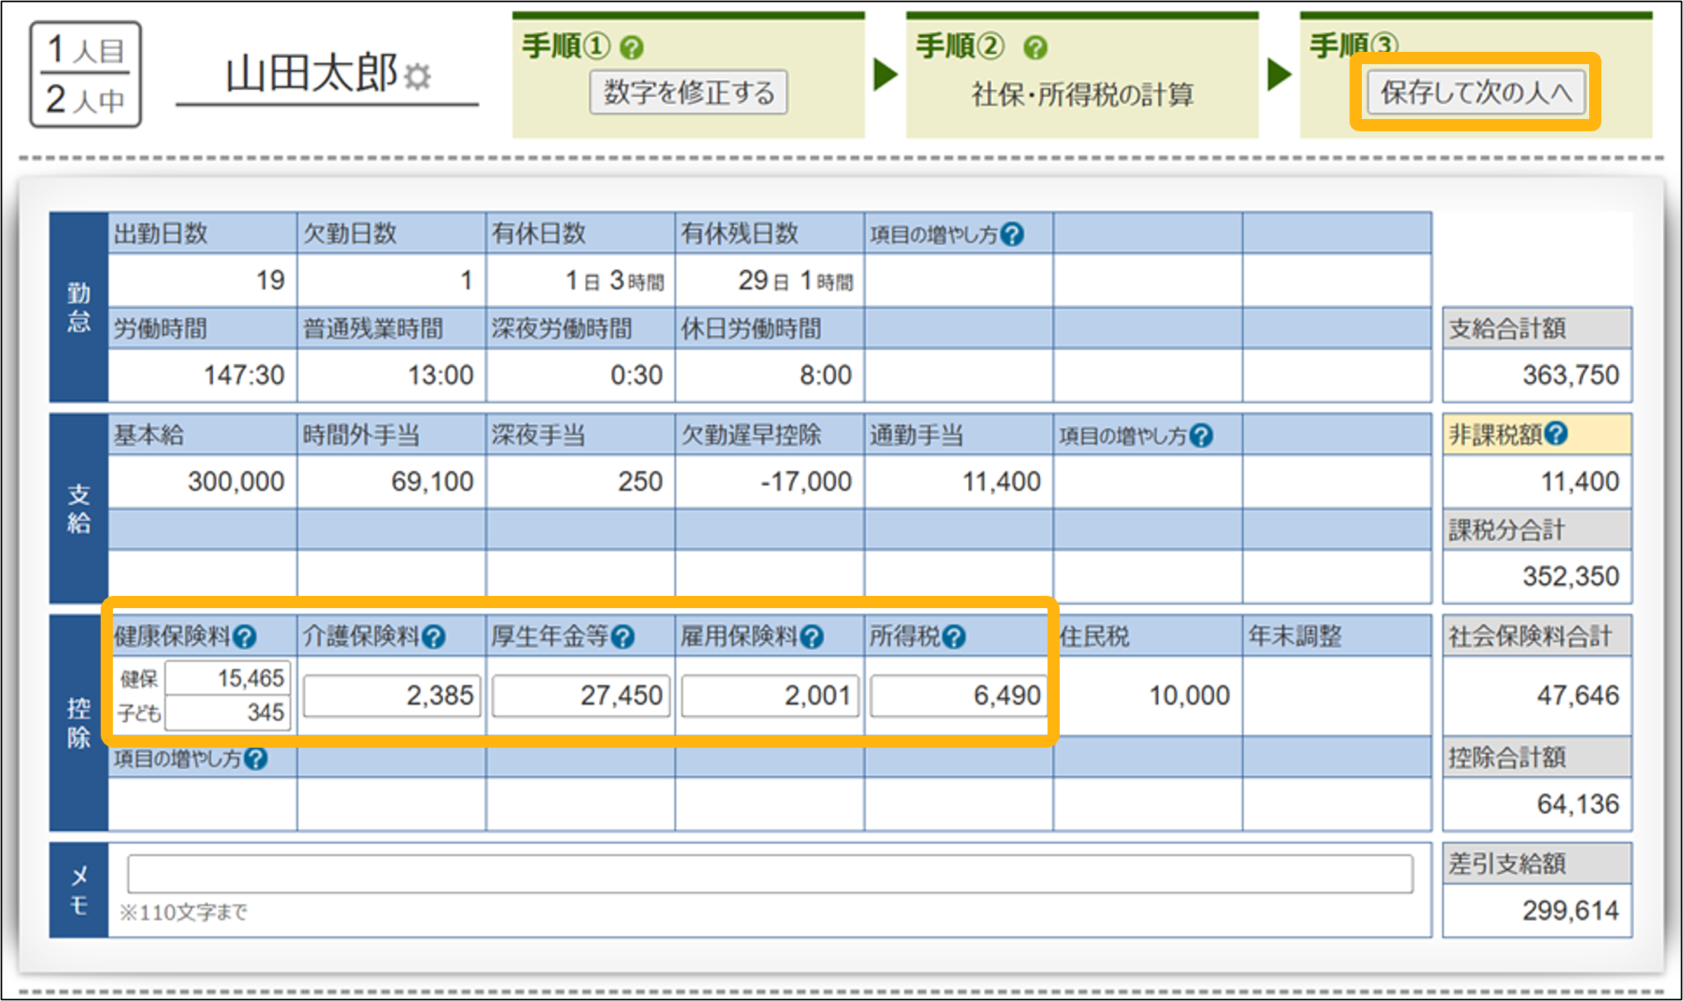Click the 健保 amount field 15,465
Screen dimensions: 1683x1001
tap(228, 678)
